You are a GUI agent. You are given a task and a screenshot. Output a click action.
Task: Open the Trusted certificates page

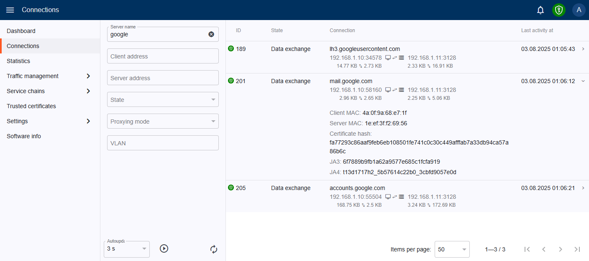31,106
